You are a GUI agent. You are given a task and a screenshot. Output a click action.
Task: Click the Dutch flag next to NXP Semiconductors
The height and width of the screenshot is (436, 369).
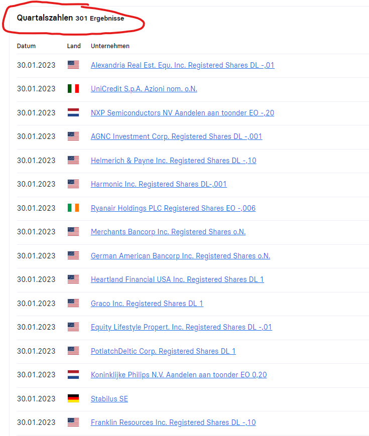[x=73, y=112]
